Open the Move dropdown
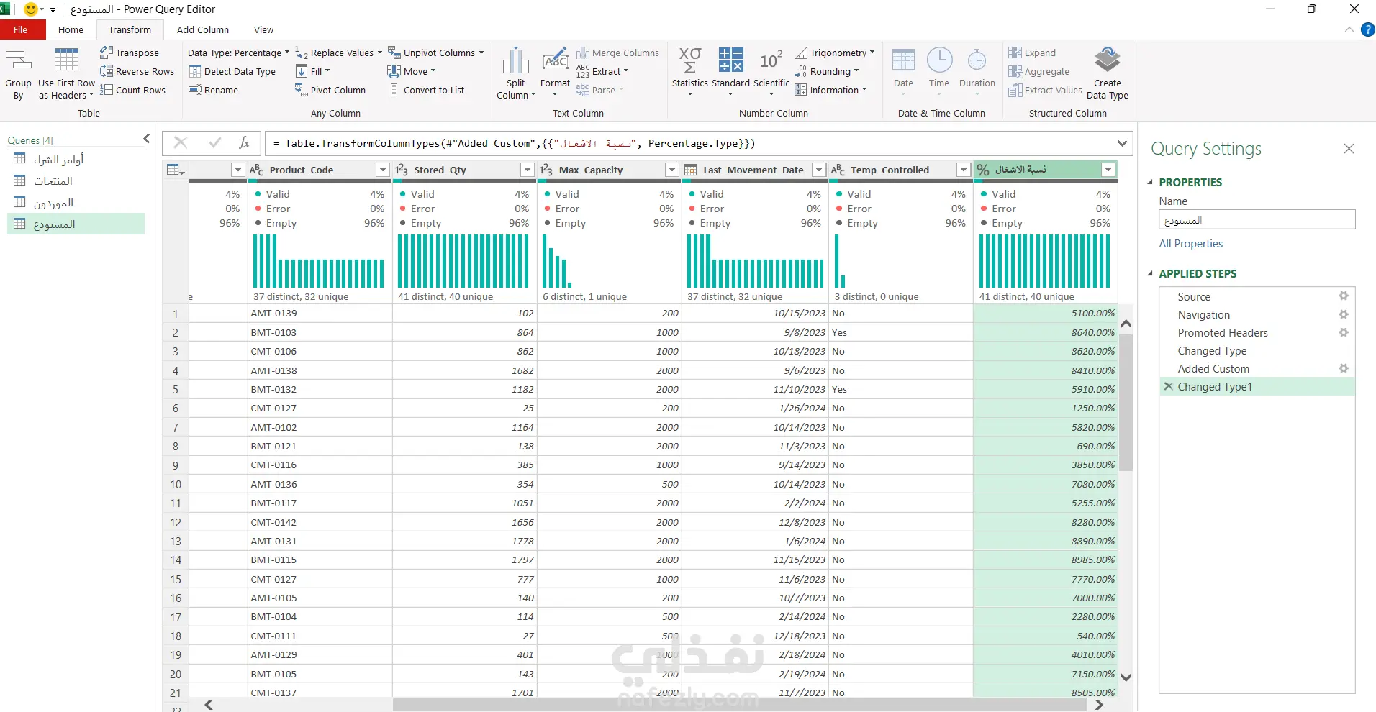 [x=412, y=71]
